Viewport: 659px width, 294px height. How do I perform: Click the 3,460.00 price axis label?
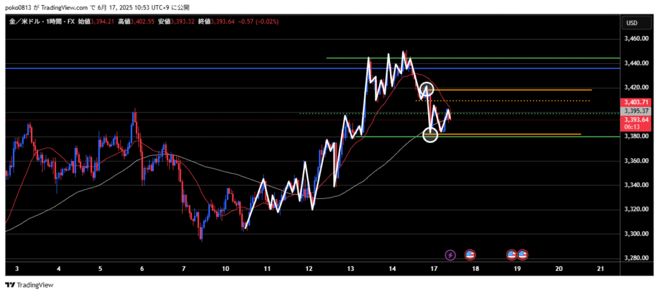click(x=636, y=39)
